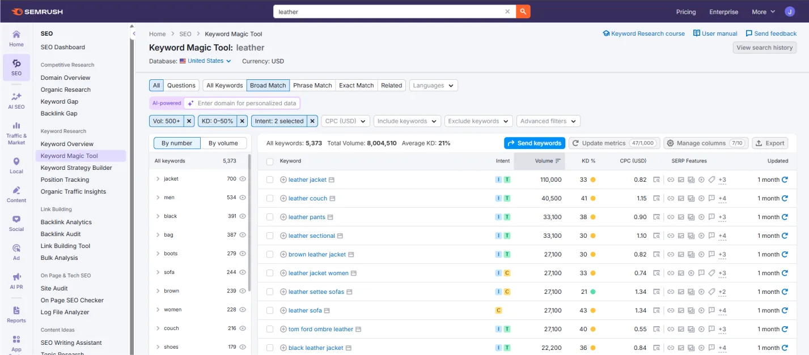Viewport: 809px width, 355px height.
Task: Clear the search field with X icon
Action: tap(508, 11)
